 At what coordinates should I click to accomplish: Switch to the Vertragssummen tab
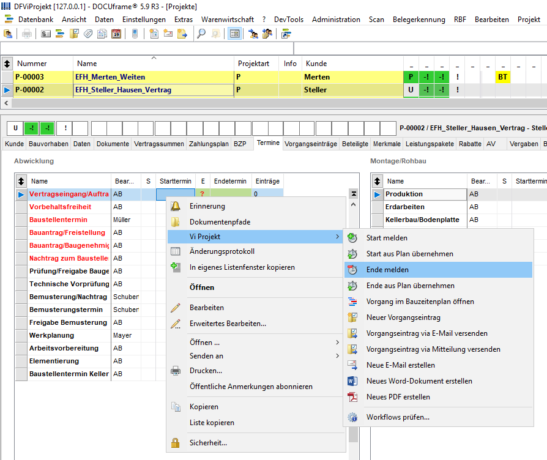tap(158, 144)
